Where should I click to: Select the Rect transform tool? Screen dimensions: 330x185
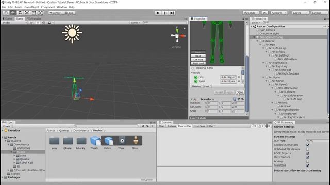[34, 13]
